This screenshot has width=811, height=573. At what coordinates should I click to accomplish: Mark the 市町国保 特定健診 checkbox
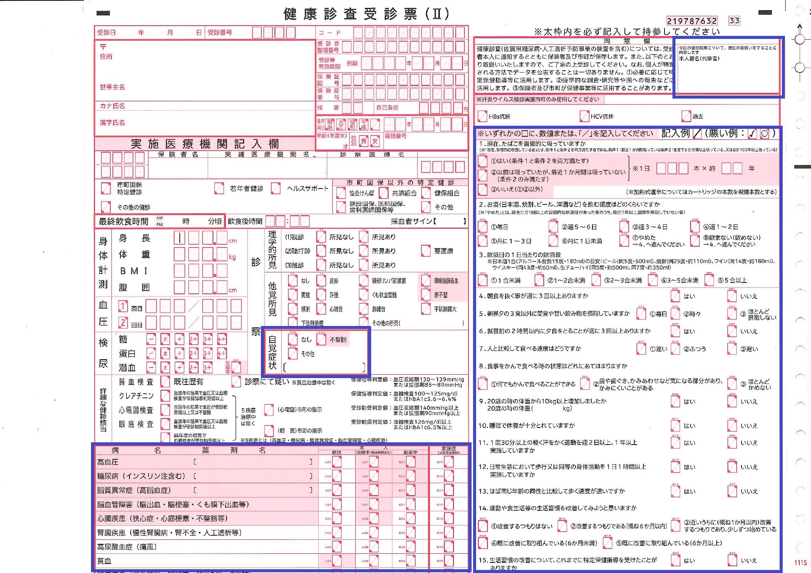tap(106, 188)
